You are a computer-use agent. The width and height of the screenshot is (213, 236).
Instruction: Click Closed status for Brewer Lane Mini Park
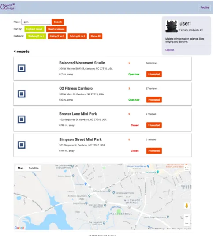point(135,125)
